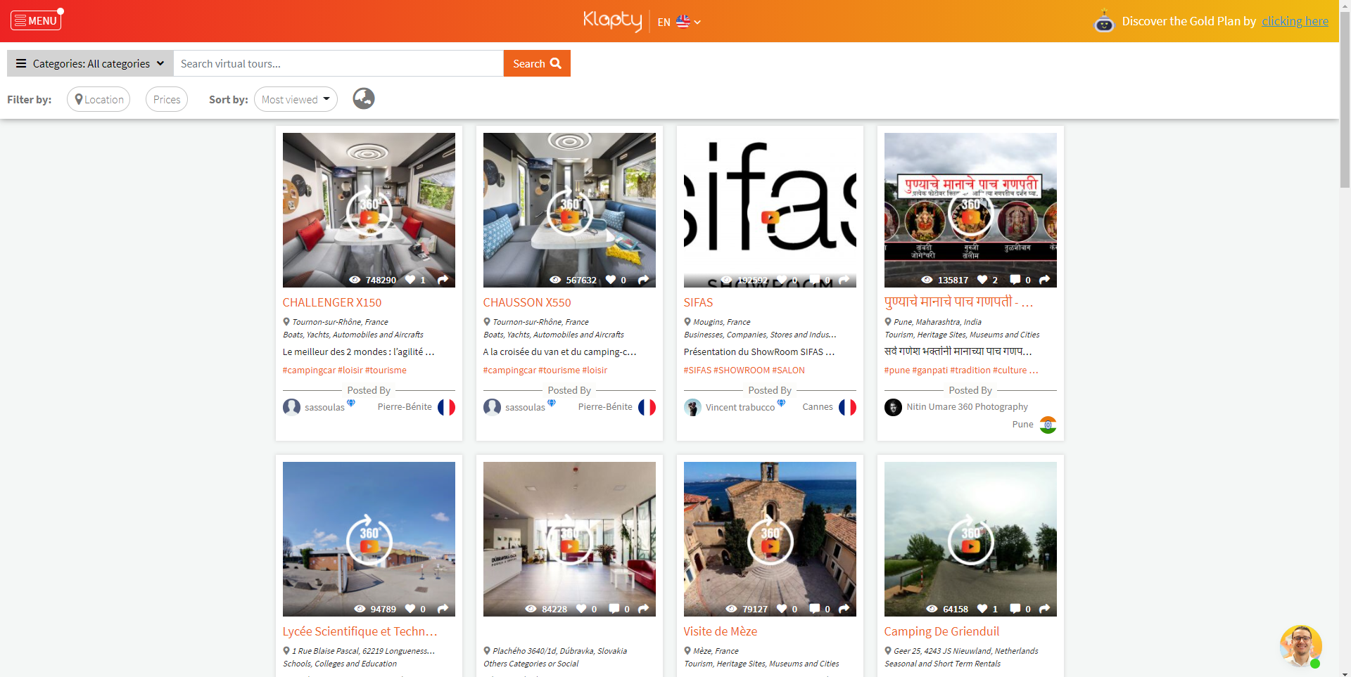Follow the 'clicking here' Gold Plan link
This screenshot has width=1351, height=677.
(x=1295, y=21)
